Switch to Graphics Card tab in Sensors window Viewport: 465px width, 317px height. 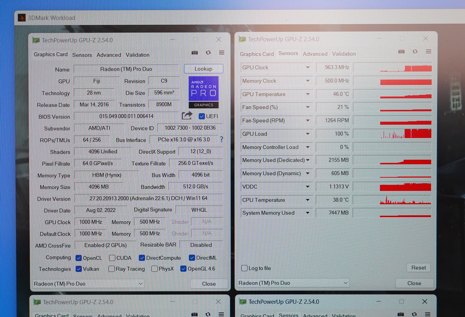click(x=257, y=54)
